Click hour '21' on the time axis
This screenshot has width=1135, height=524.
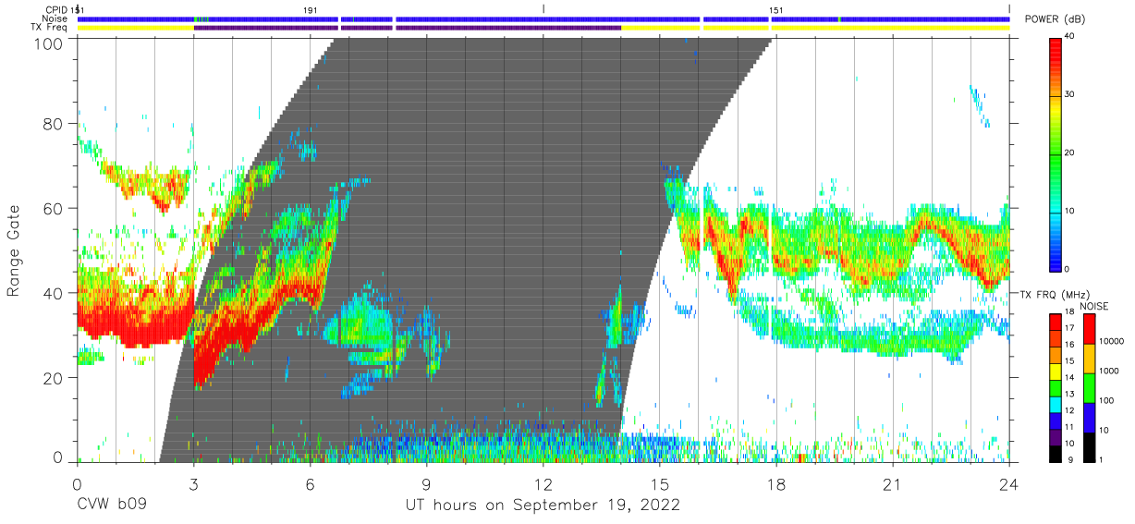pos(893,483)
